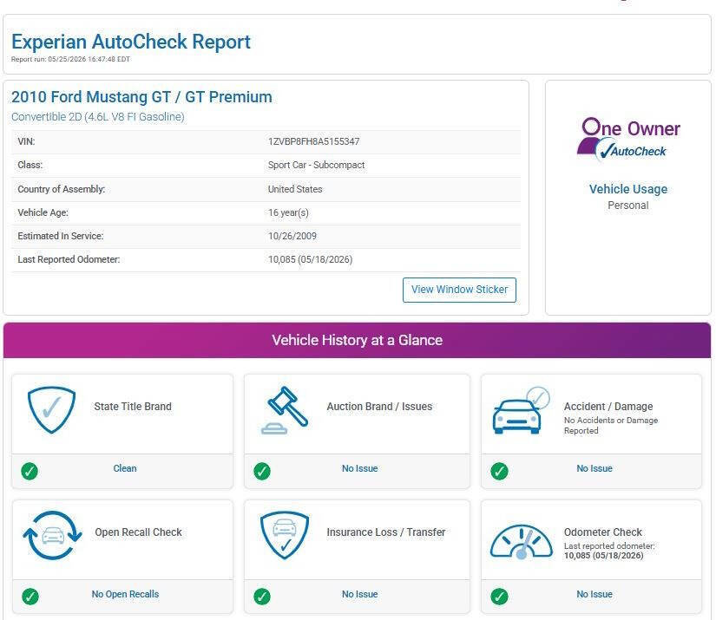Click the Odometer Check label
The width and height of the screenshot is (716, 620).
tap(603, 532)
